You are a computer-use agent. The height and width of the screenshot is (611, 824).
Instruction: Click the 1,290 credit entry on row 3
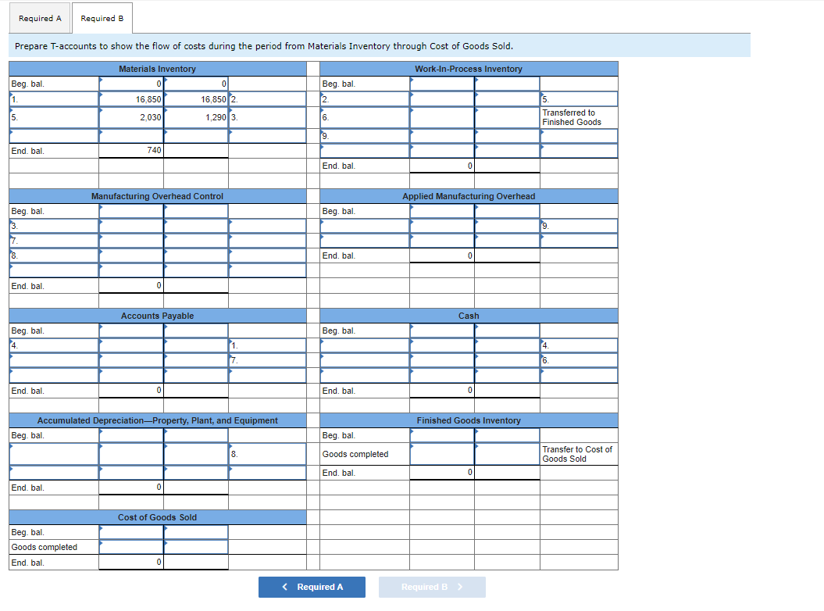point(194,118)
